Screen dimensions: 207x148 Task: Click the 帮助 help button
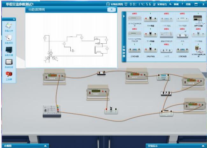186,4
